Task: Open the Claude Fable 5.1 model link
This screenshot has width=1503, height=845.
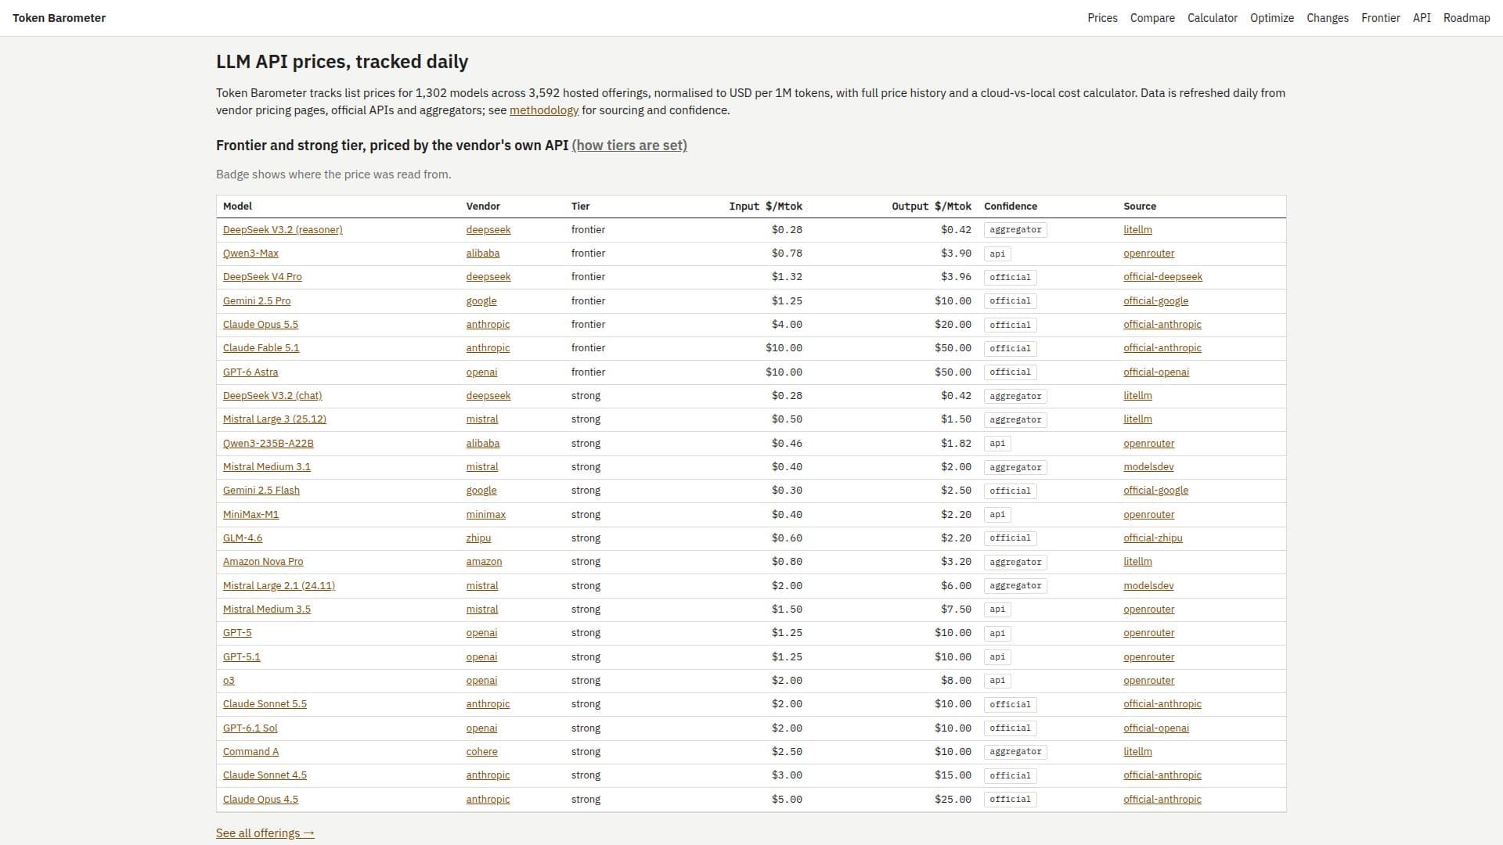Action: pyautogui.click(x=261, y=348)
